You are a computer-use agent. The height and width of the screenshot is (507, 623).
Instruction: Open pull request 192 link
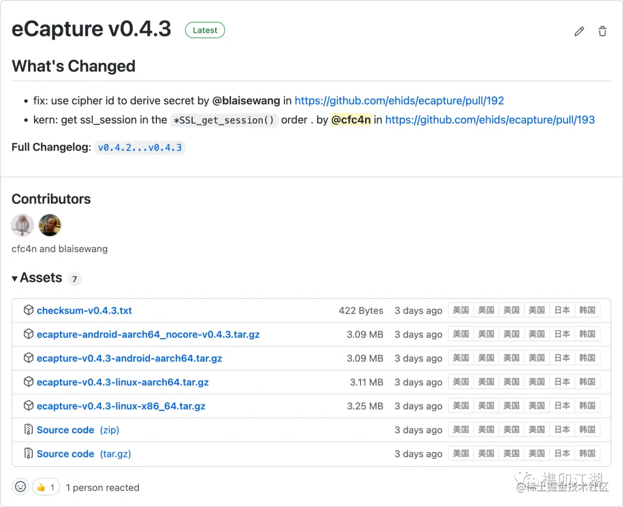tap(399, 101)
